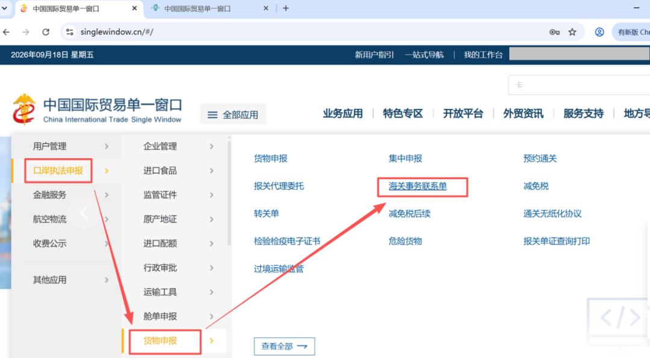Expand the 用户管理 submenu chevron
This screenshot has height=358, width=650.
107,146
